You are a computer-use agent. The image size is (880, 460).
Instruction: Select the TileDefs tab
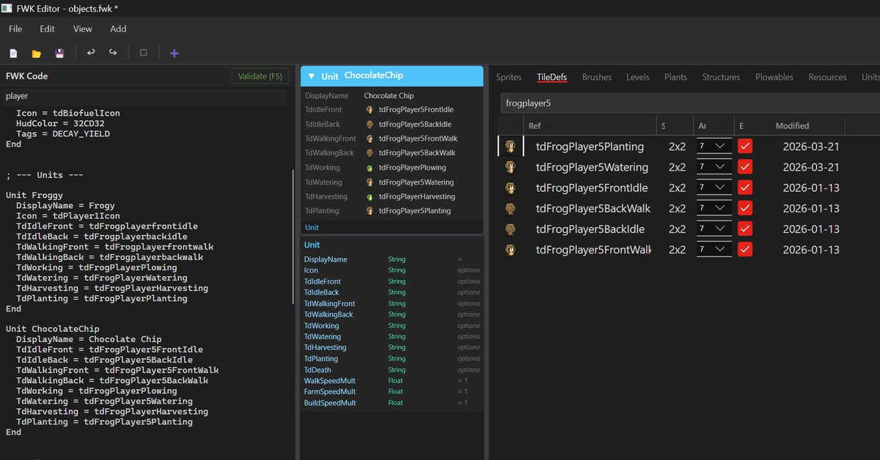pos(552,77)
